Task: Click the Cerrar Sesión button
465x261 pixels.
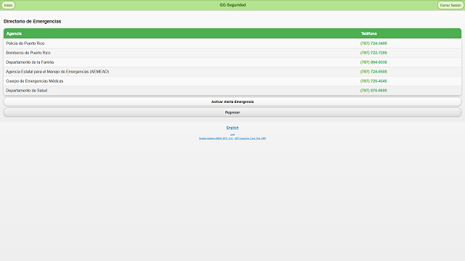Action: [x=450, y=5]
